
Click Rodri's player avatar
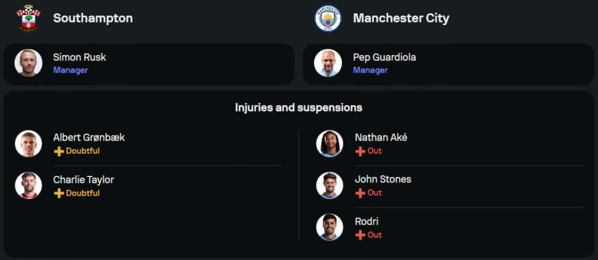(x=329, y=227)
